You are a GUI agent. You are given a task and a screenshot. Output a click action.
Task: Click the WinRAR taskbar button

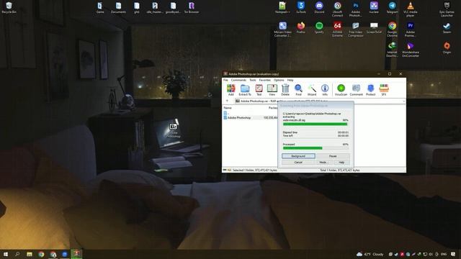(x=76, y=254)
